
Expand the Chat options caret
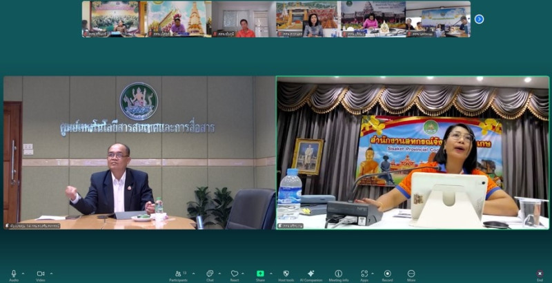tap(219, 273)
